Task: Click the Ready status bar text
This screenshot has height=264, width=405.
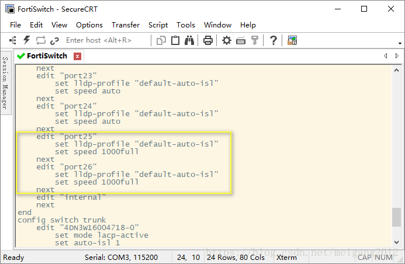Action: [x=13, y=258]
